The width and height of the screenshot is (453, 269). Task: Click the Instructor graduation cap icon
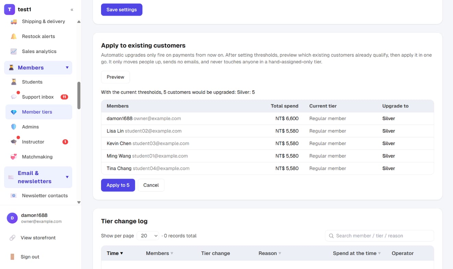[x=14, y=142]
